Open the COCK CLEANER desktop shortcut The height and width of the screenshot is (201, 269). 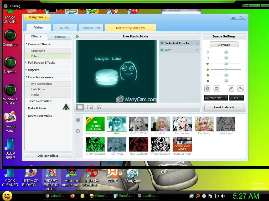10,178
